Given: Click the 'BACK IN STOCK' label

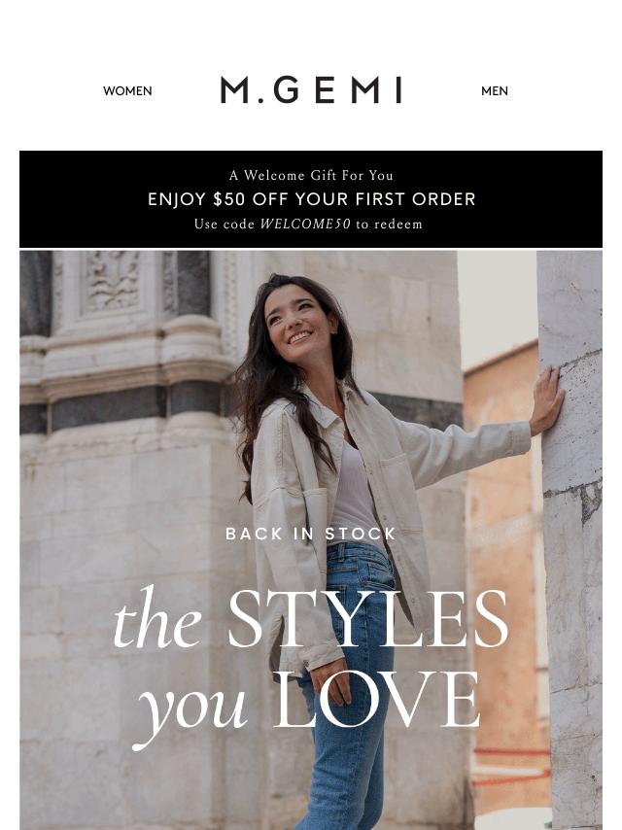Looking at the screenshot, I should (x=311, y=535).
